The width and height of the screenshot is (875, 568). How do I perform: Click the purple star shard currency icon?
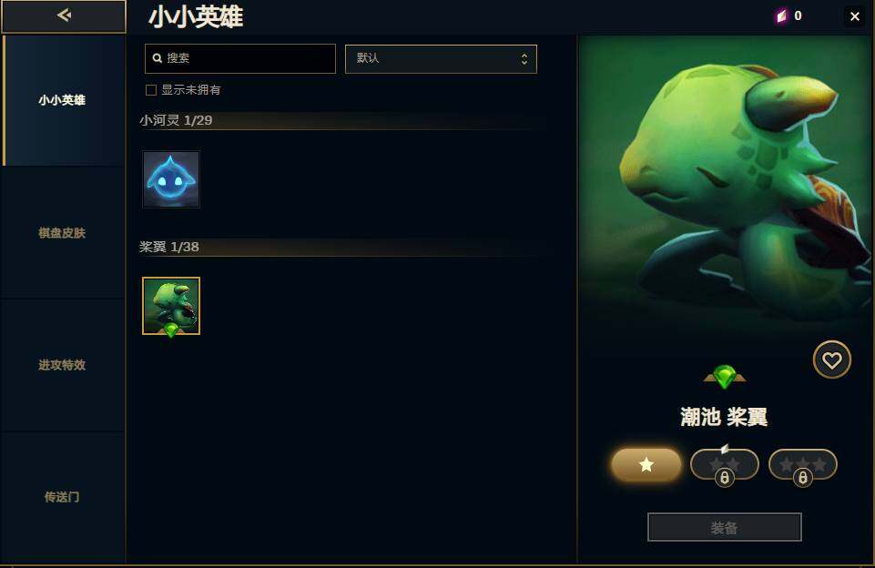[x=781, y=15]
